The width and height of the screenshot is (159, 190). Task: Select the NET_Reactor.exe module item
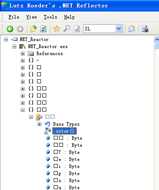tap(48, 47)
